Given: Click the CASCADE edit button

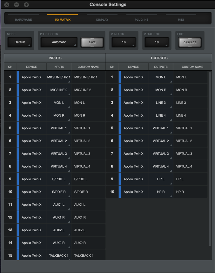Looking at the screenshot, I should (x=190, y=42).
